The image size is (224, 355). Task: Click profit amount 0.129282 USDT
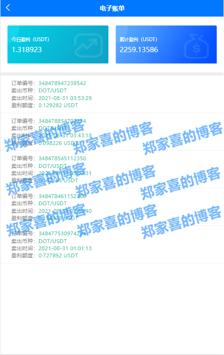[58, 105]
